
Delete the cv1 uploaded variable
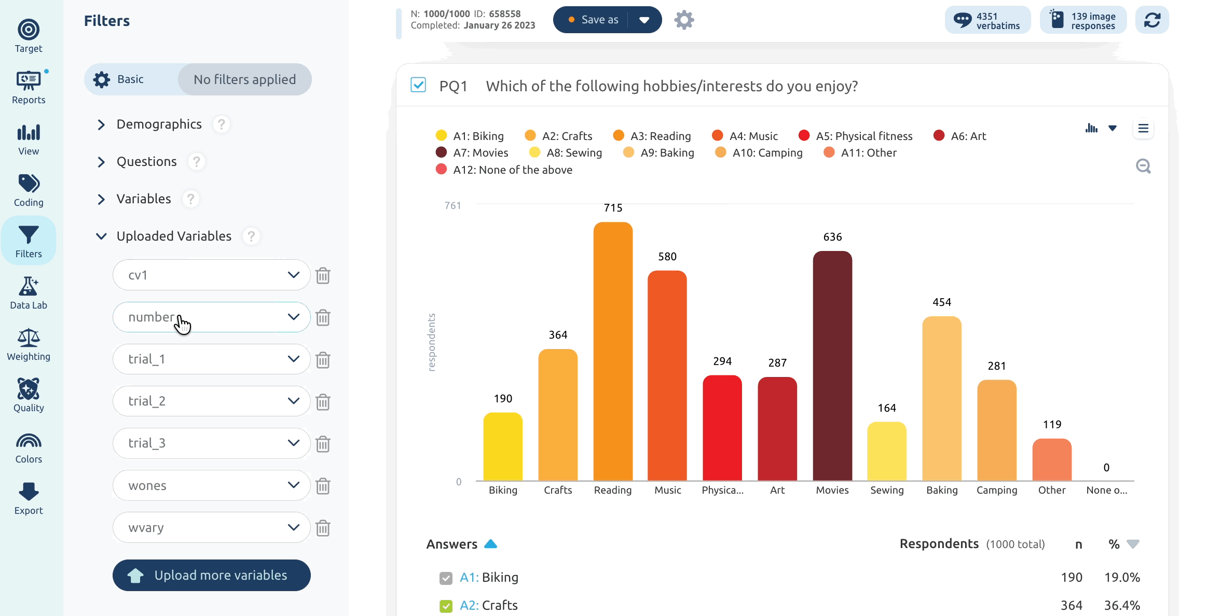(x=323, y=275)
